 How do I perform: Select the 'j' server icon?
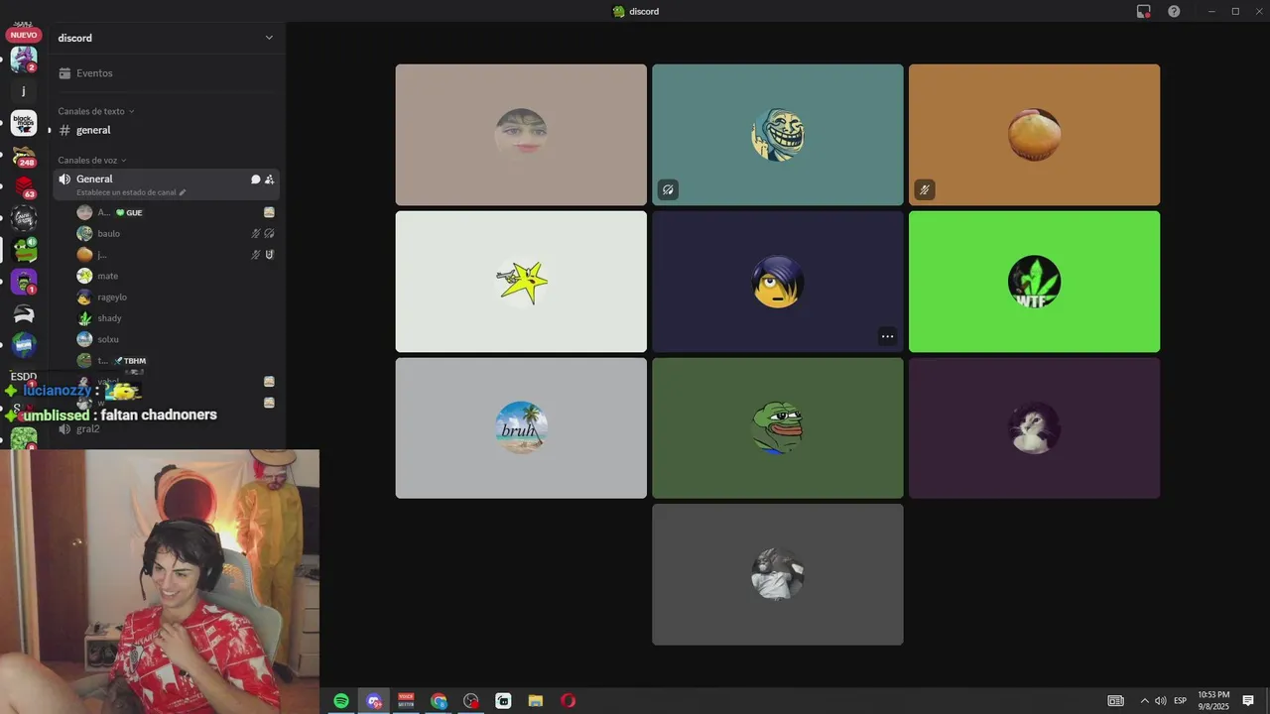[x=24, y=91]
